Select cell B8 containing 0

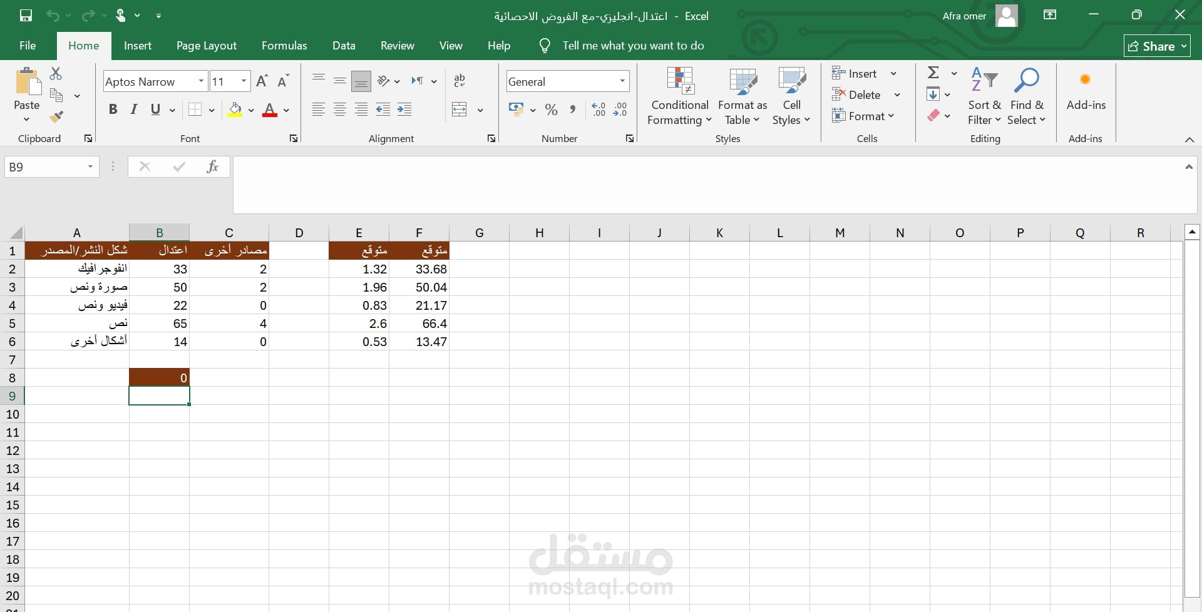click(x=159, y=377)
